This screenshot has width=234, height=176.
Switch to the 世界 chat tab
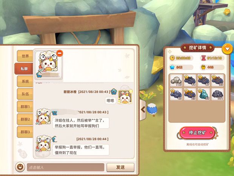[x=25, y=56]
